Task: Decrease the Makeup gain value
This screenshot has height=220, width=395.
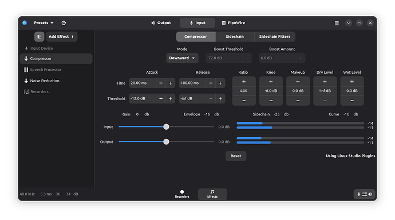Action: coord(298,101)
